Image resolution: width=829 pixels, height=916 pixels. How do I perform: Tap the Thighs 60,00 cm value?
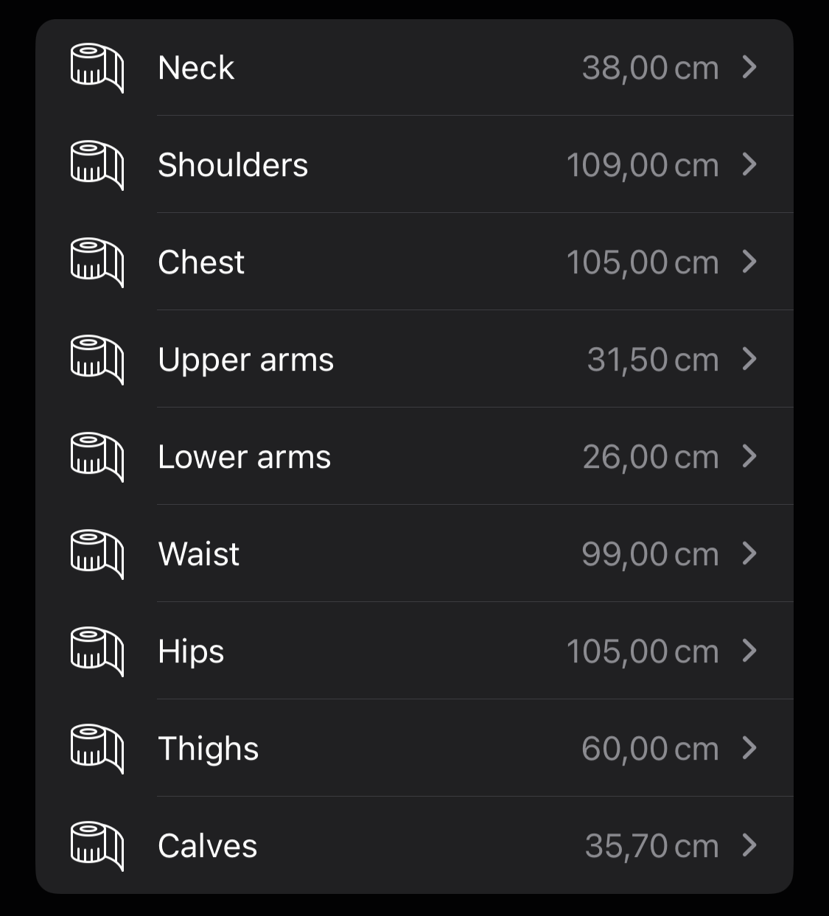[x=649, y=749]
